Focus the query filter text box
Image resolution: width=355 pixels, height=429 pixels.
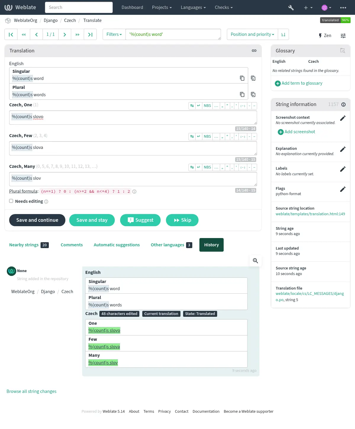click(x=173, y=34)
